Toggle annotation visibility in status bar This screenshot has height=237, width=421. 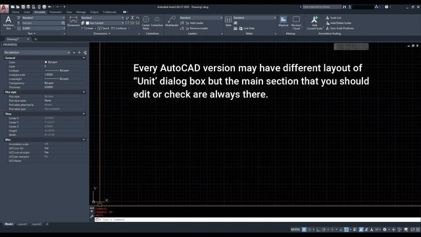click(361, 230)
